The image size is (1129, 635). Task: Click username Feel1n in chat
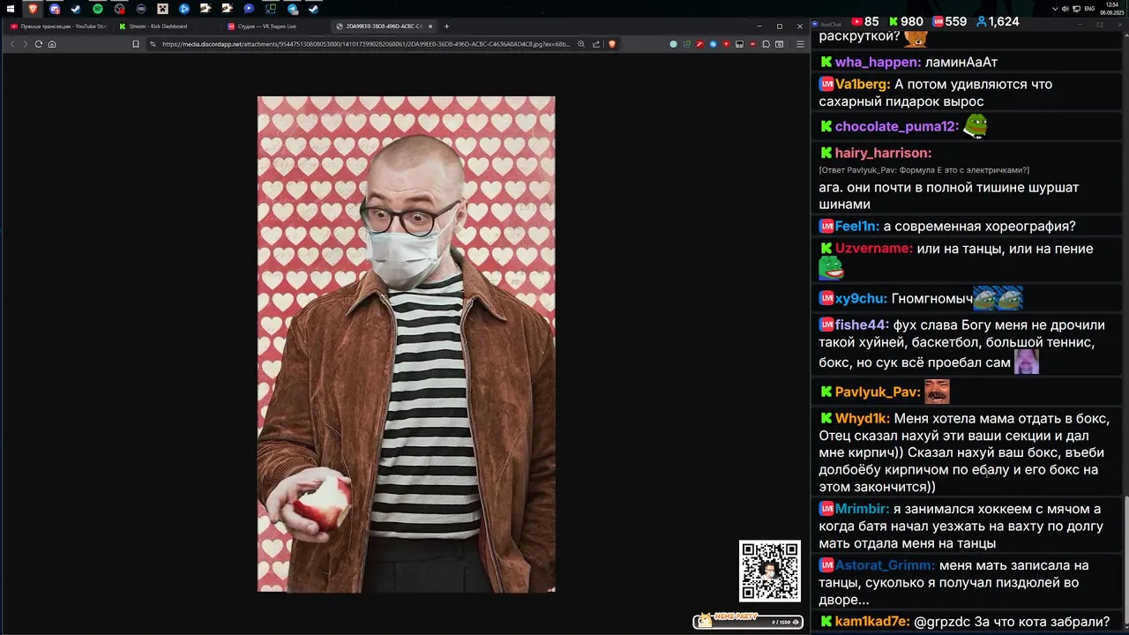pyautogui.click(x=857, y=226)
